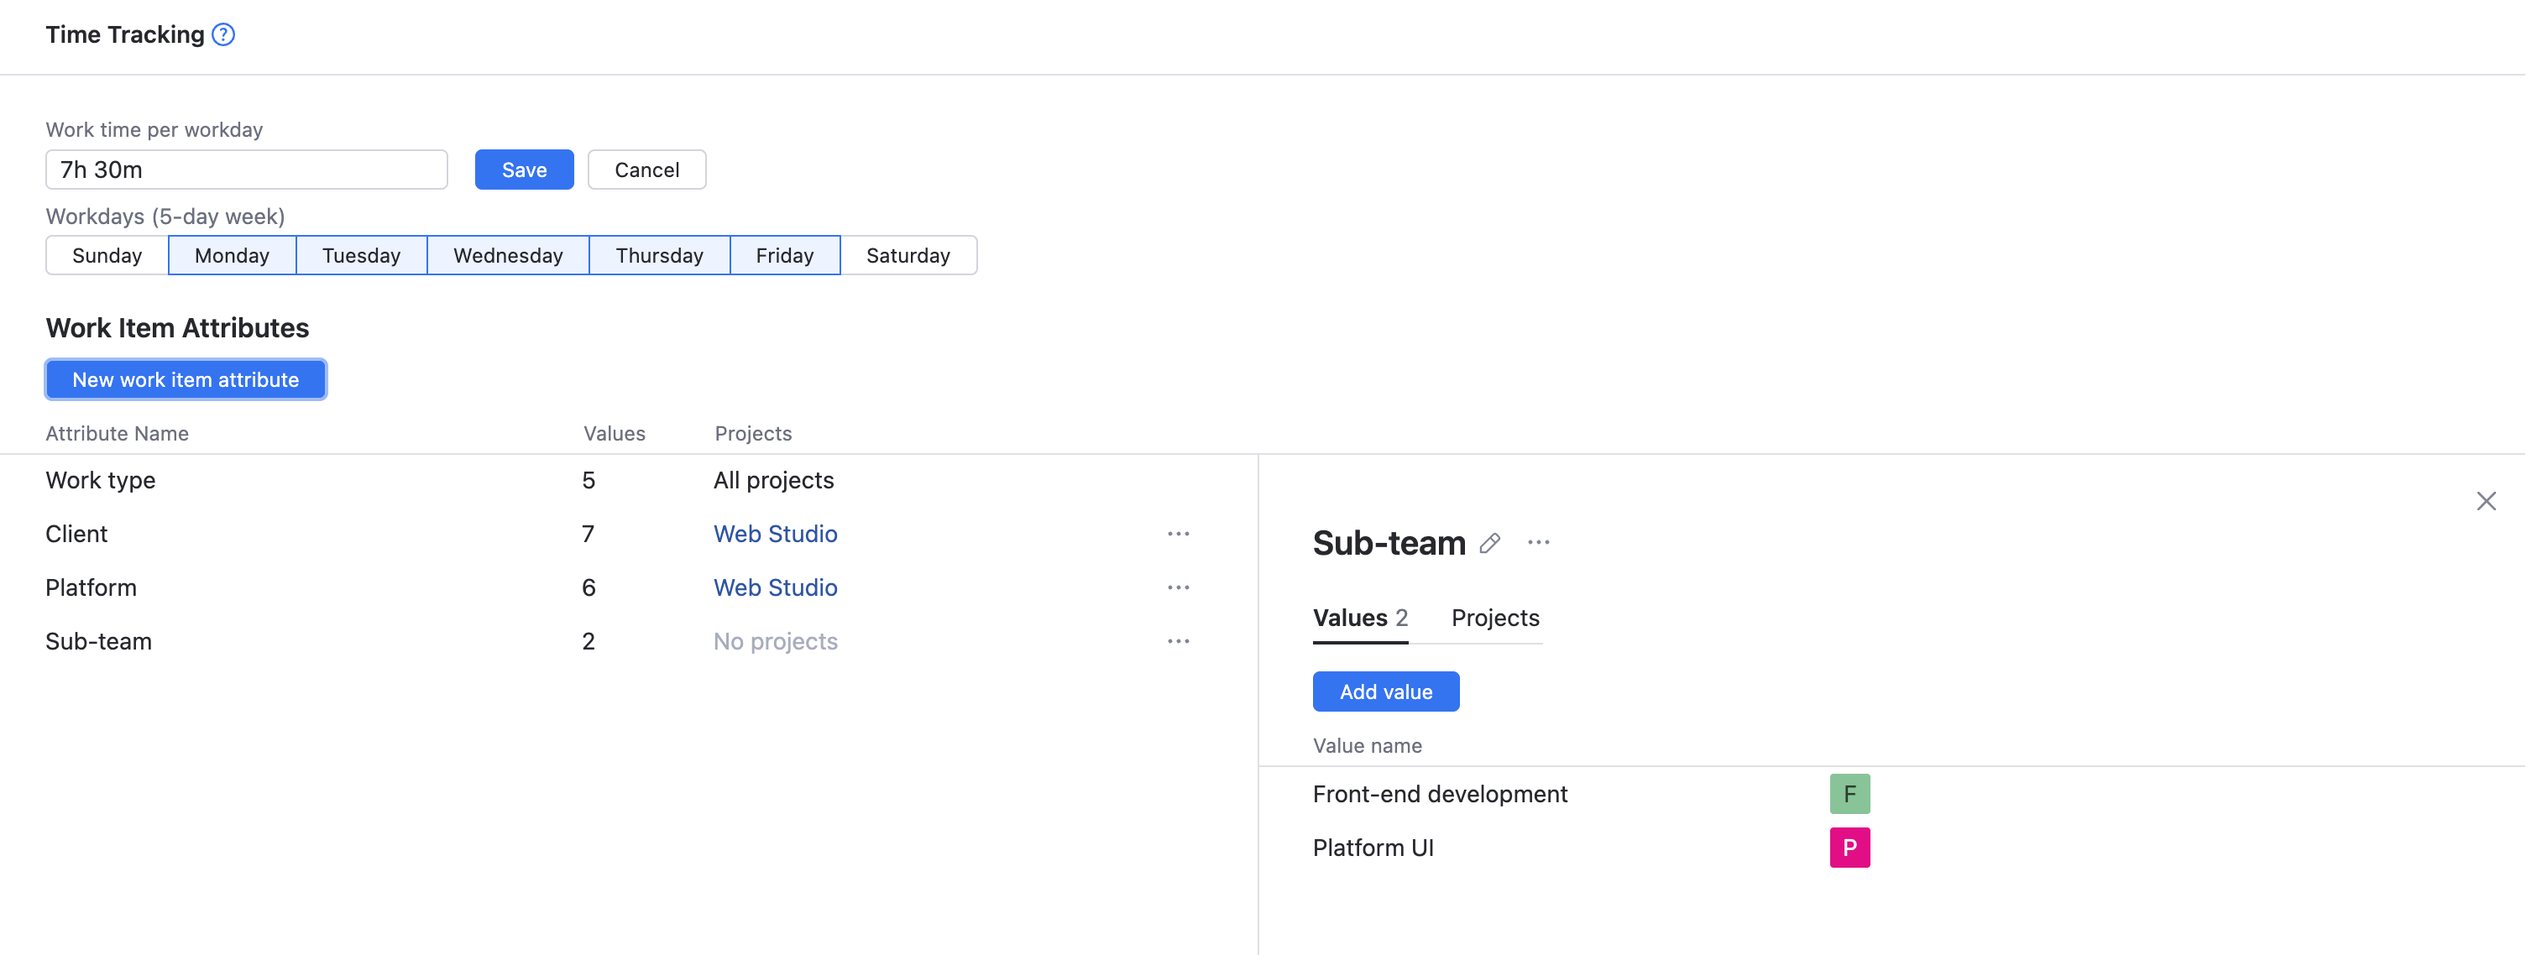Cancel the work time change
This screenshot has width=2532, height=955.
click(646, 169)
